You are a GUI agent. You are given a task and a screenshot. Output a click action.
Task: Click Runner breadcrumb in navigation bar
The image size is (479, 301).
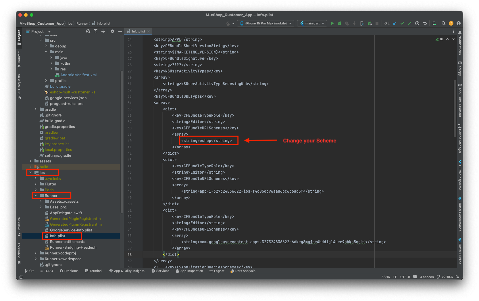click(82, 24)
